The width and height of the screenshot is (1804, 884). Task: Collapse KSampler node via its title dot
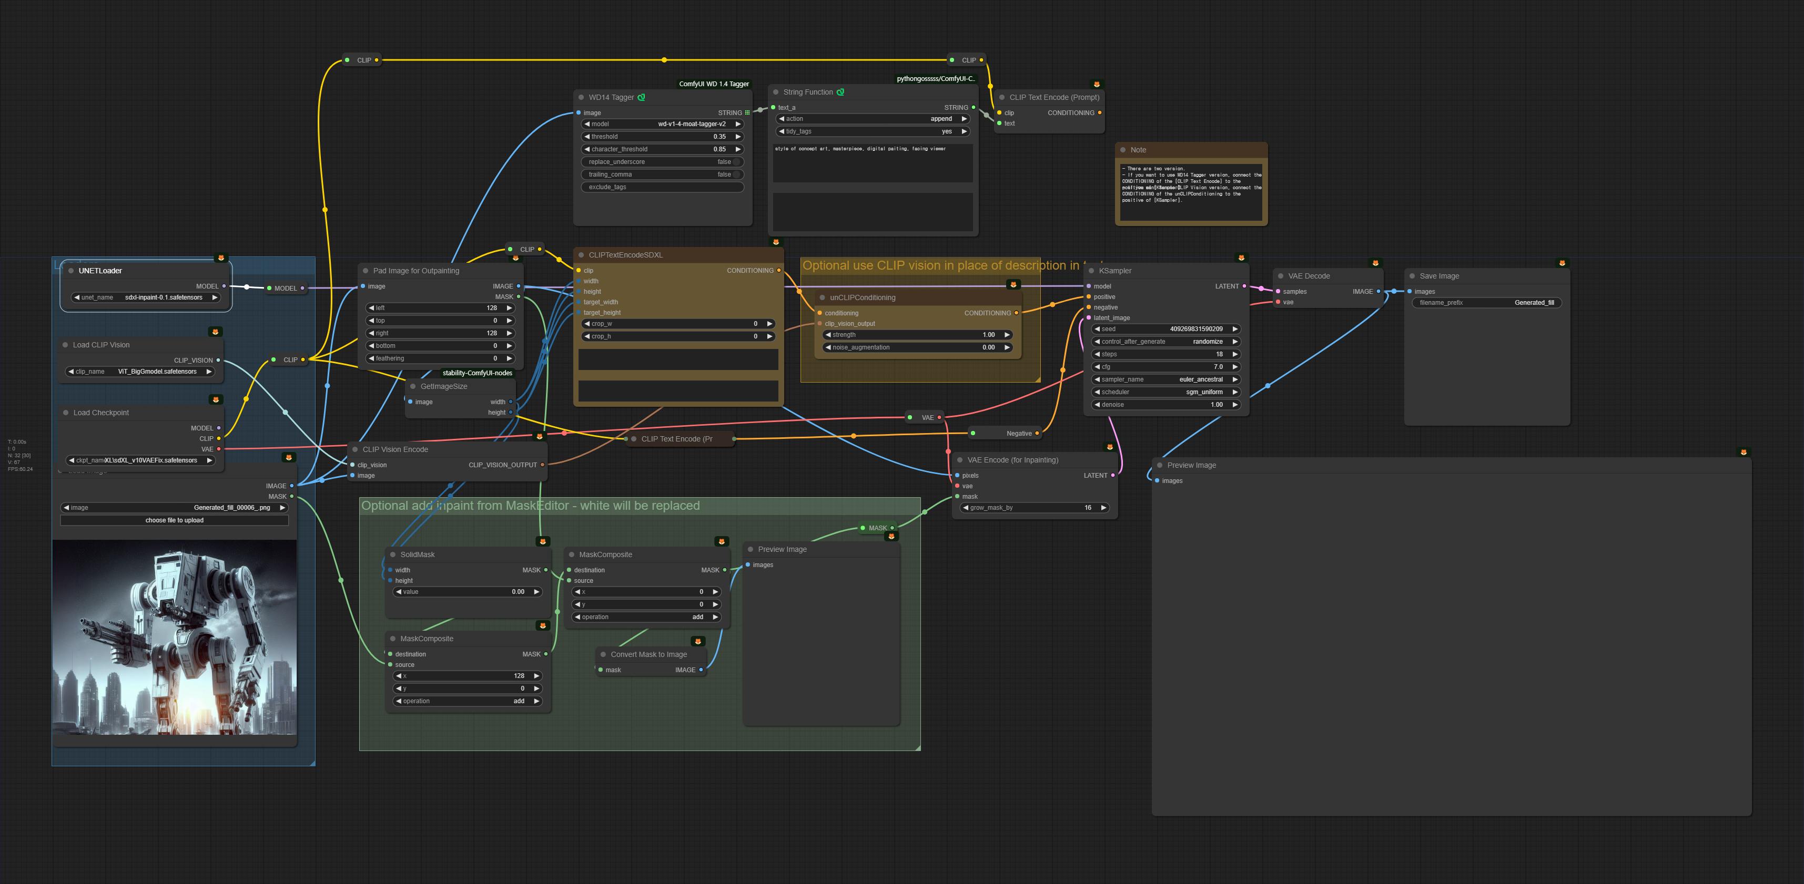pos(1092,271)
